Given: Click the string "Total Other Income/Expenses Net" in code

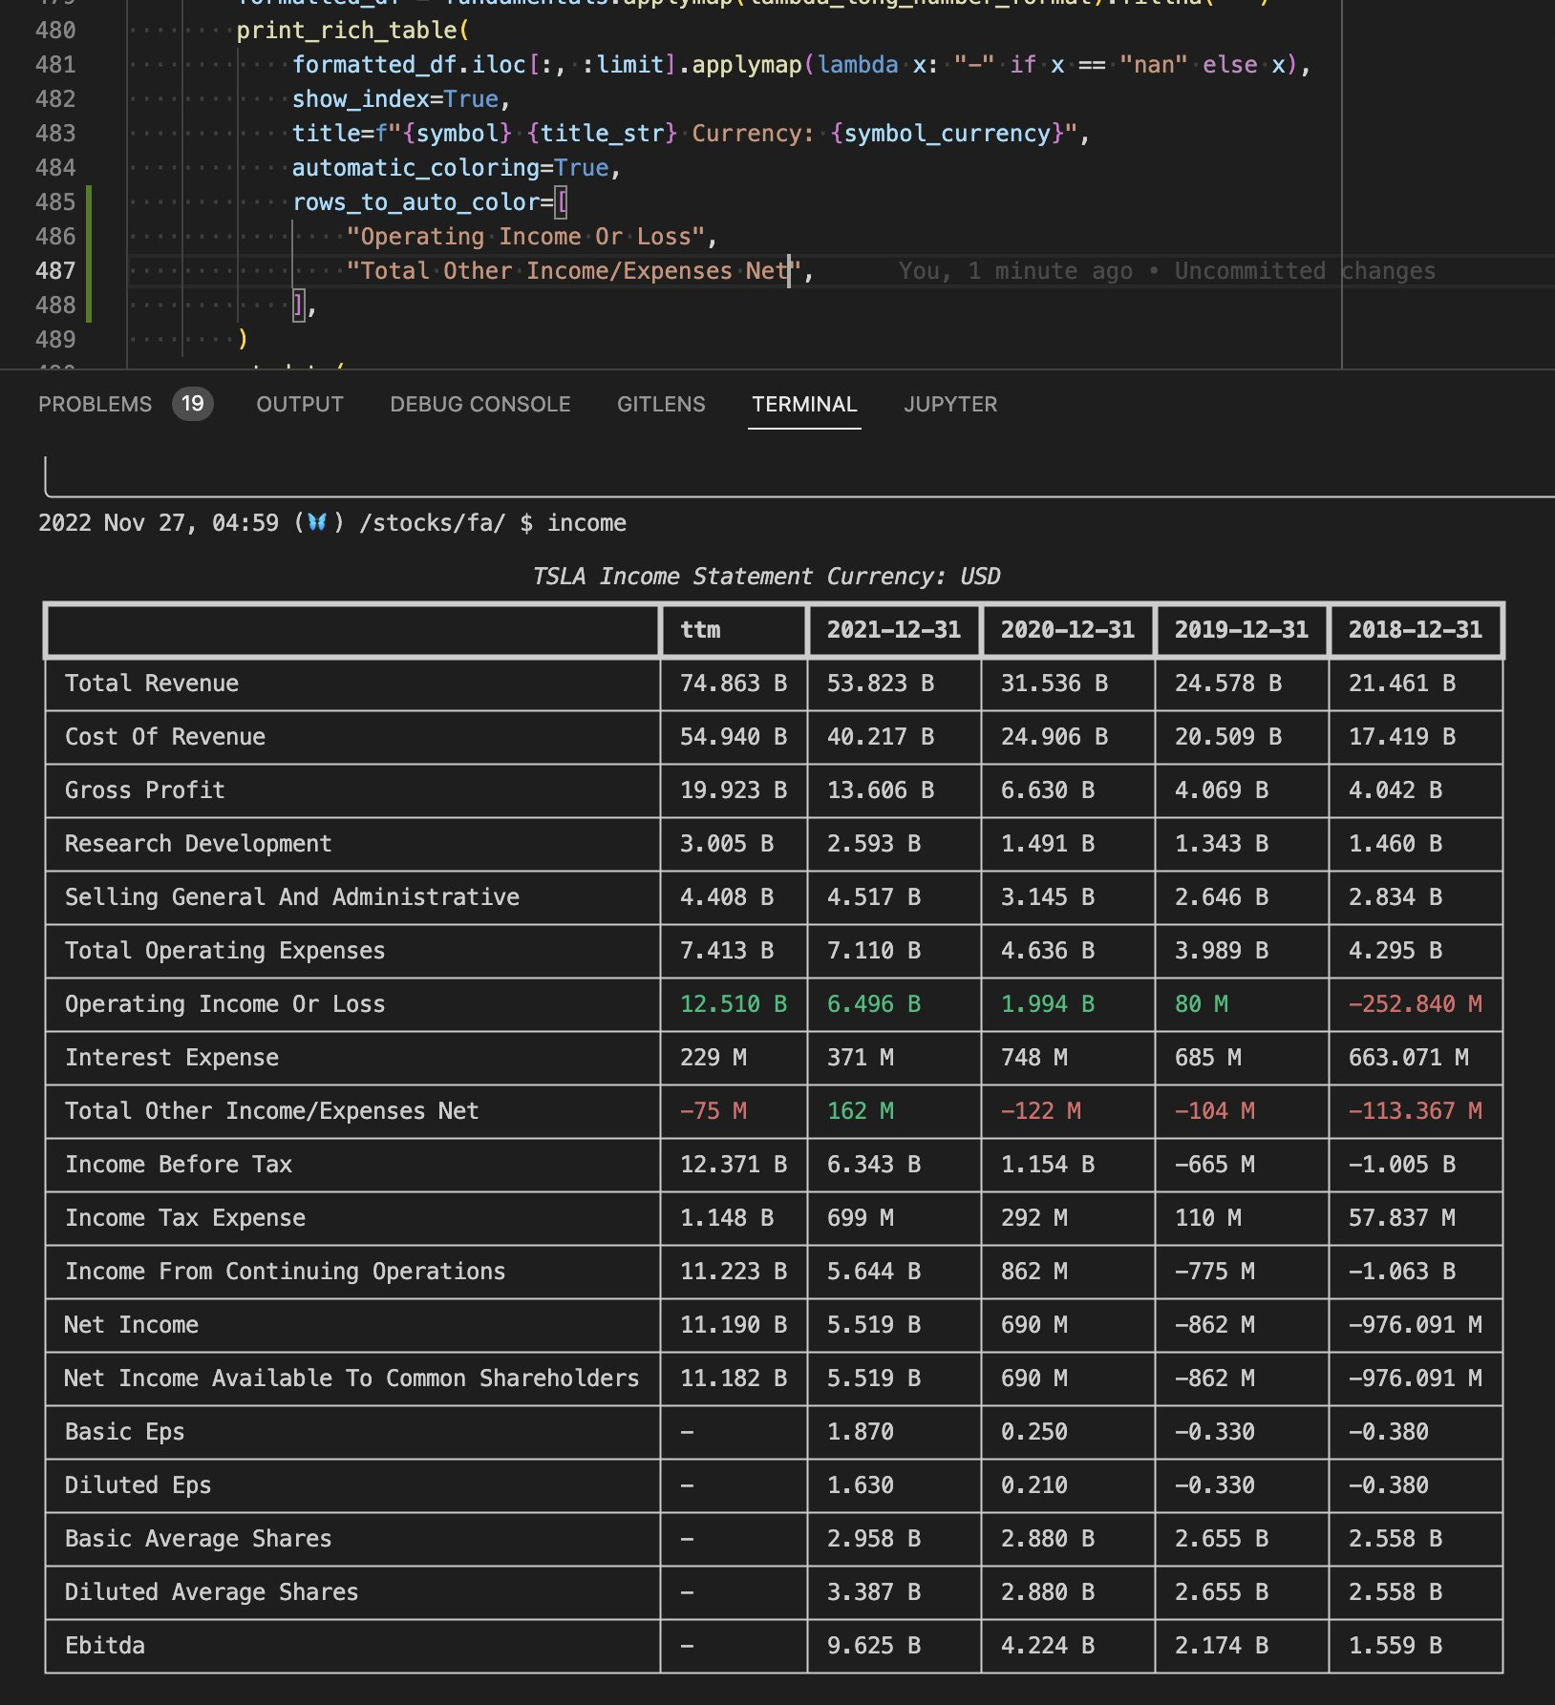Looking at the screenshot, I should [574, 271].
